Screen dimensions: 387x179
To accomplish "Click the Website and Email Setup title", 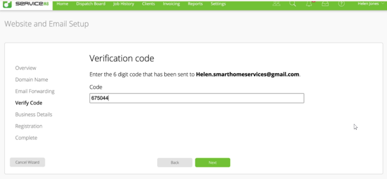I will click(x=47, y=24).
